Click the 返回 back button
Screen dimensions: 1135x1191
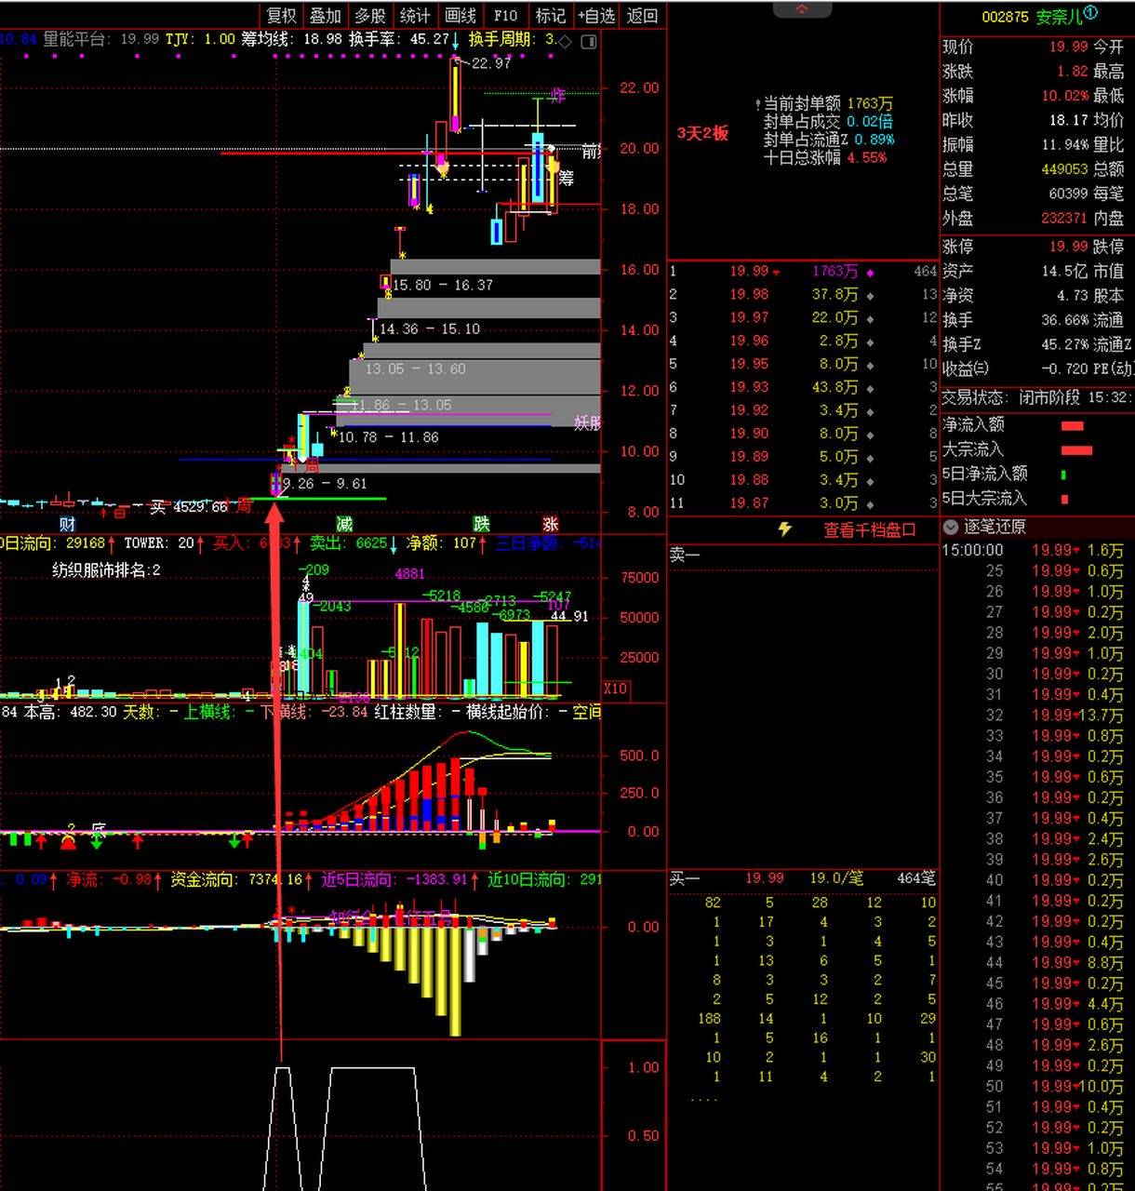[x=642, y=16]
